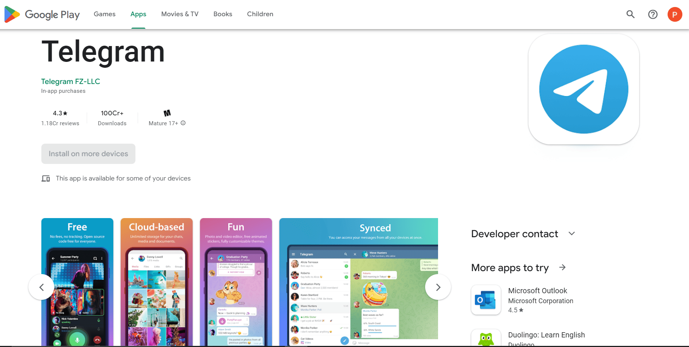Open the Books tab

(x=223, y=14)
